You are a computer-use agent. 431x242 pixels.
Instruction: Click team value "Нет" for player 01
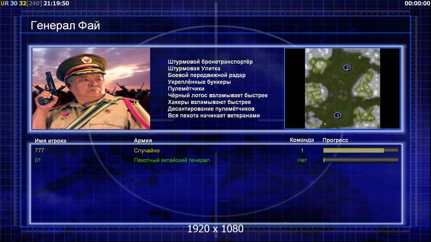(x=302, y=160)
